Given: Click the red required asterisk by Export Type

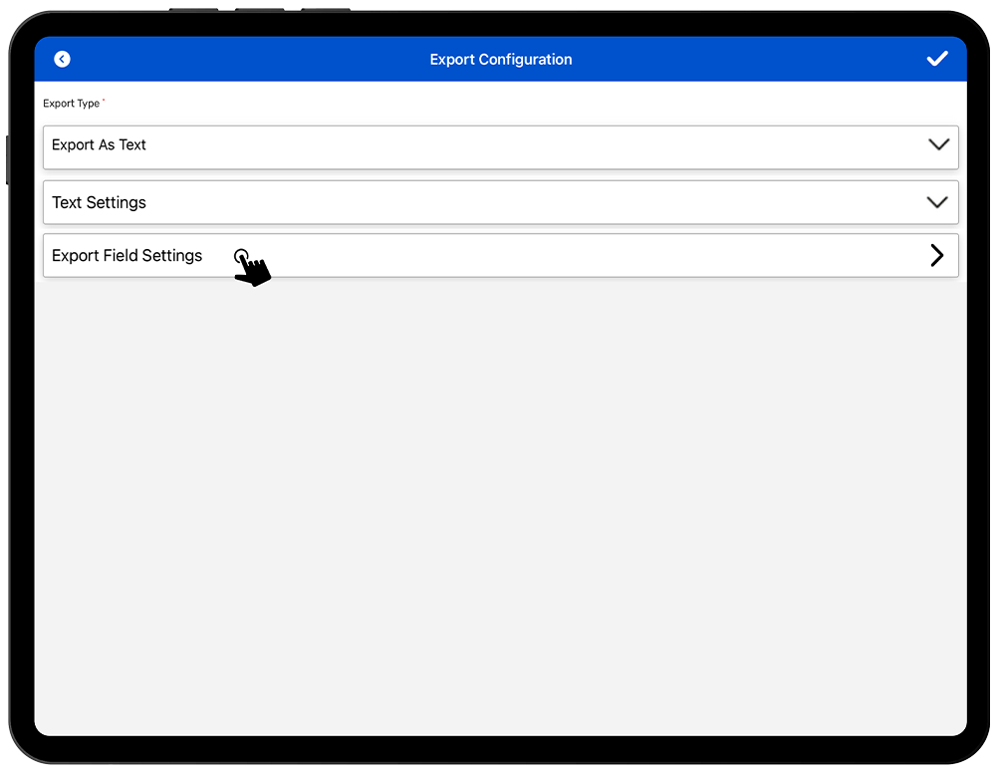Looking at the screenshot, I should 104,101.
